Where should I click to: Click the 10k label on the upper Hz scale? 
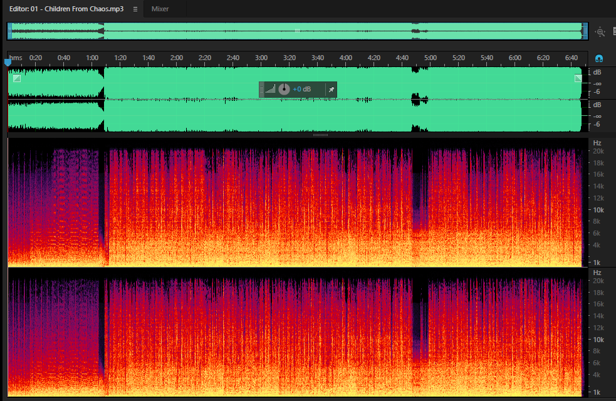click(x=598, y=210)
